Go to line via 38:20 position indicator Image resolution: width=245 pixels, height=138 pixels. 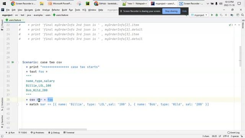click(x=214, y=136)
